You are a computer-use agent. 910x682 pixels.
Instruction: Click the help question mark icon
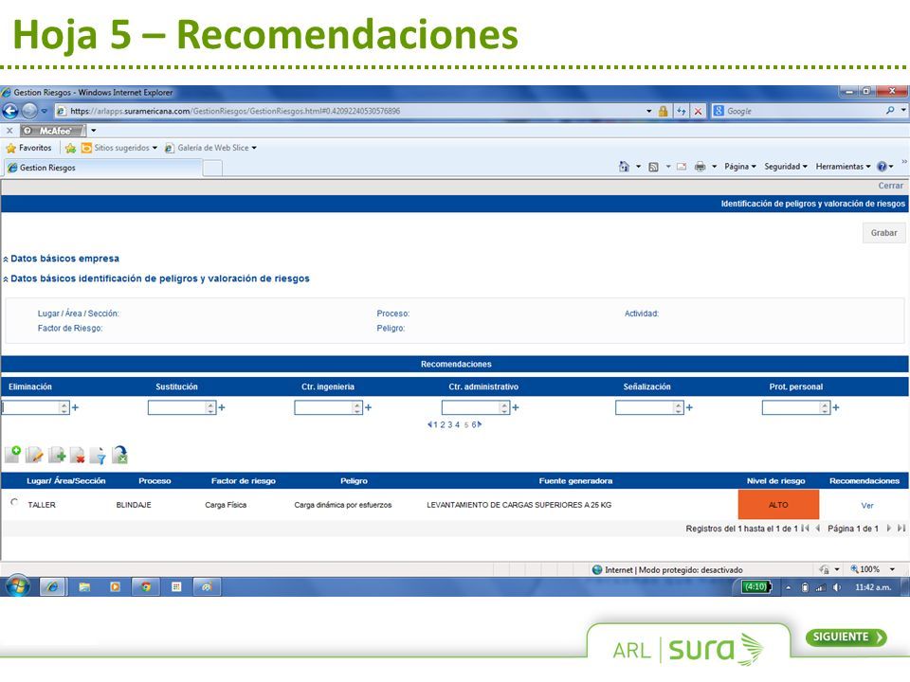pyautogui.click(x=883, y=167)
